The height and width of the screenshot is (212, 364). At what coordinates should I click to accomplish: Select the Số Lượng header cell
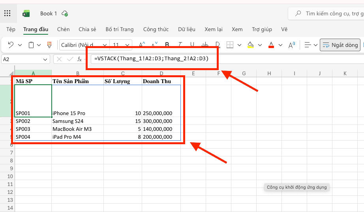(123, 81)
